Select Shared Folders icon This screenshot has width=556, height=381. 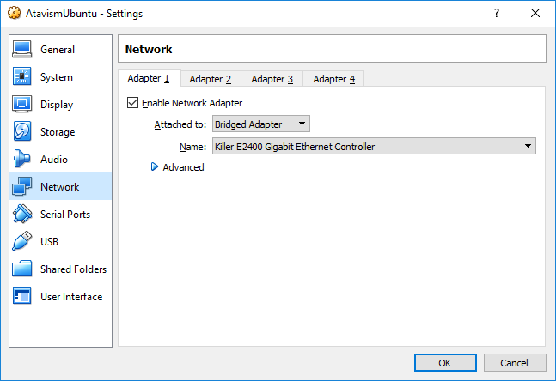click(x=22, y=269)
